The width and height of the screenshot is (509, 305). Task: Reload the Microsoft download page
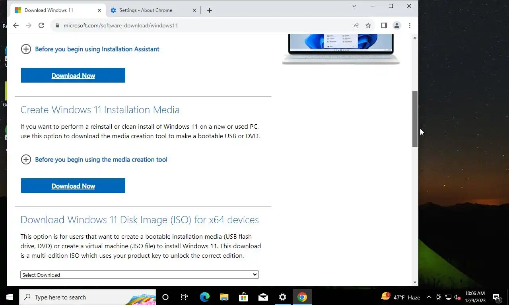(x=41, y=25)
